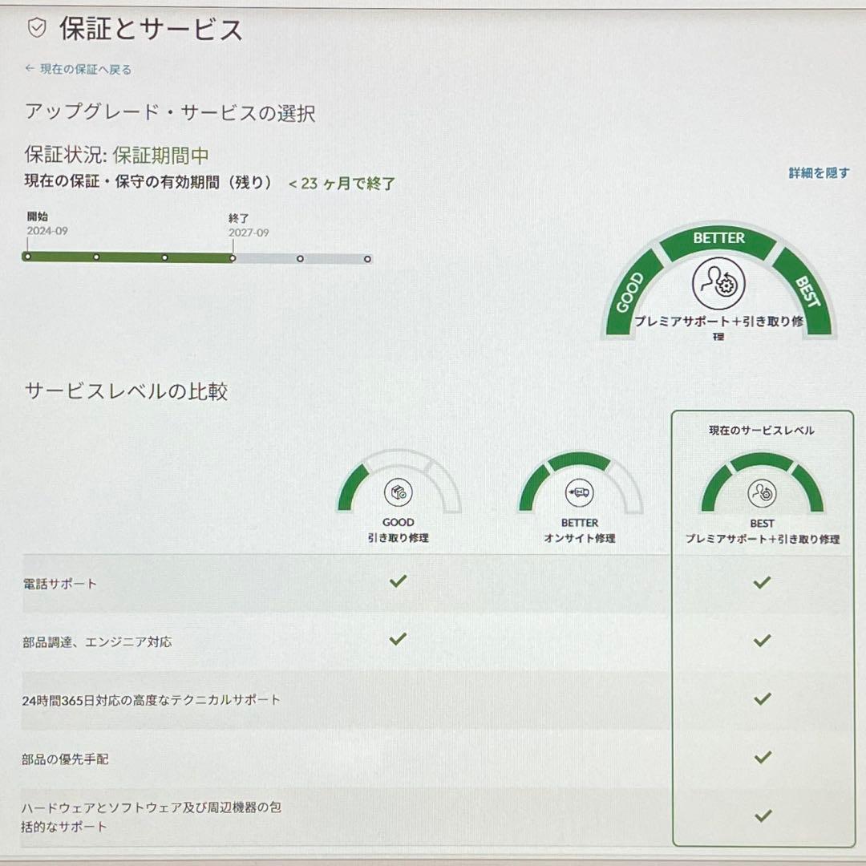
Task: Click the onsite repair truck icon under BETTER
Action: point(579,492)
